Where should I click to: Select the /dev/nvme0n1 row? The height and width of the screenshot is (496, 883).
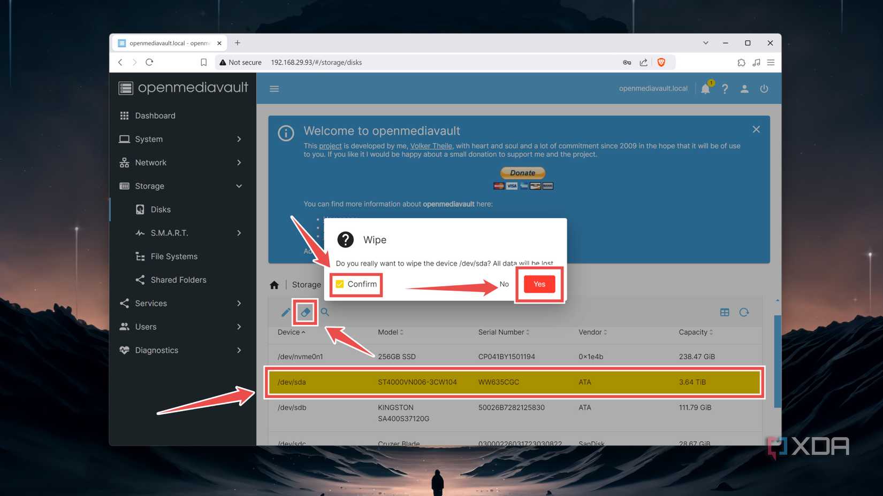pyautogui.click(x=515, y=356)
